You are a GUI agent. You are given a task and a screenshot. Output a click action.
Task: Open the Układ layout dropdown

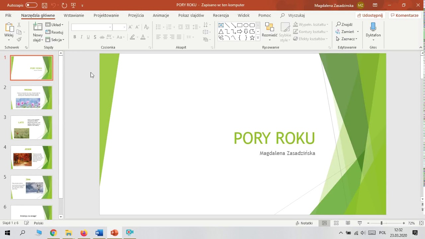[x=54, y=25]
